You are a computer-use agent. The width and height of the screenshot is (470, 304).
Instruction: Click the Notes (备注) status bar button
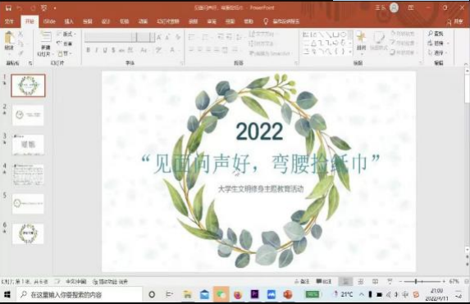(302, 281)
